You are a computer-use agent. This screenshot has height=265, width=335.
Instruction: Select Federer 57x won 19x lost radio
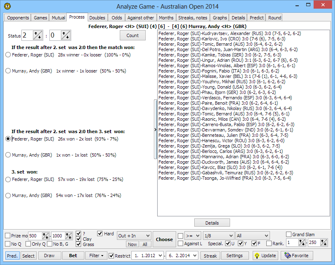(x=8, y=179)
